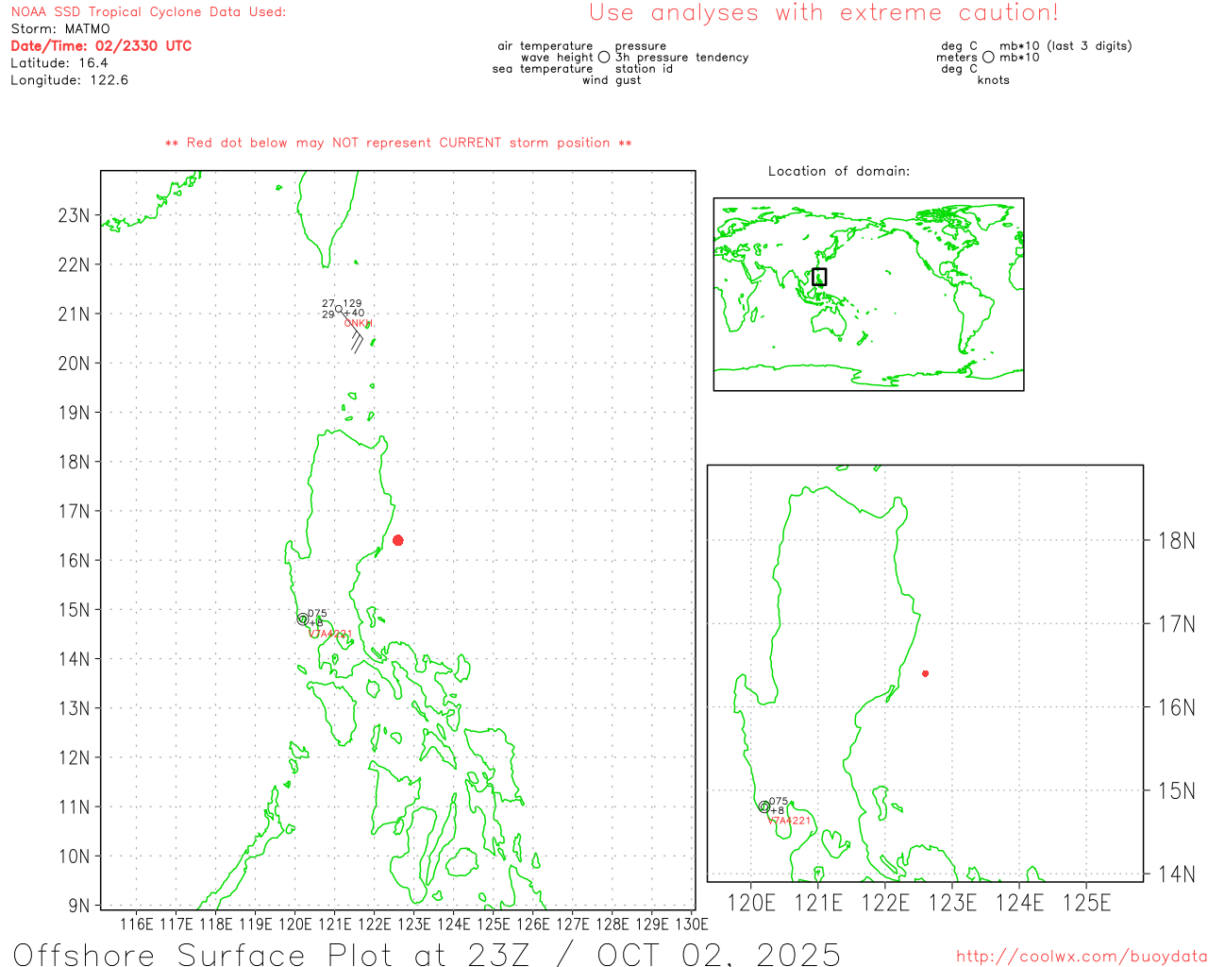Click the 'Storm: MATMO' label
Screen dimensions: 1208x967
click(x=60, y=29)
